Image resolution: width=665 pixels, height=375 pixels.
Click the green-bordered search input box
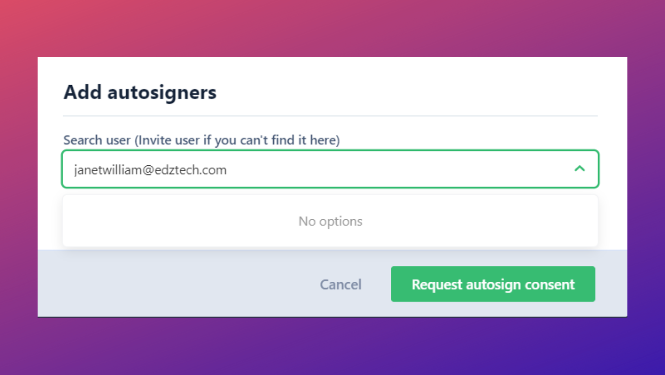pos(331,169)
